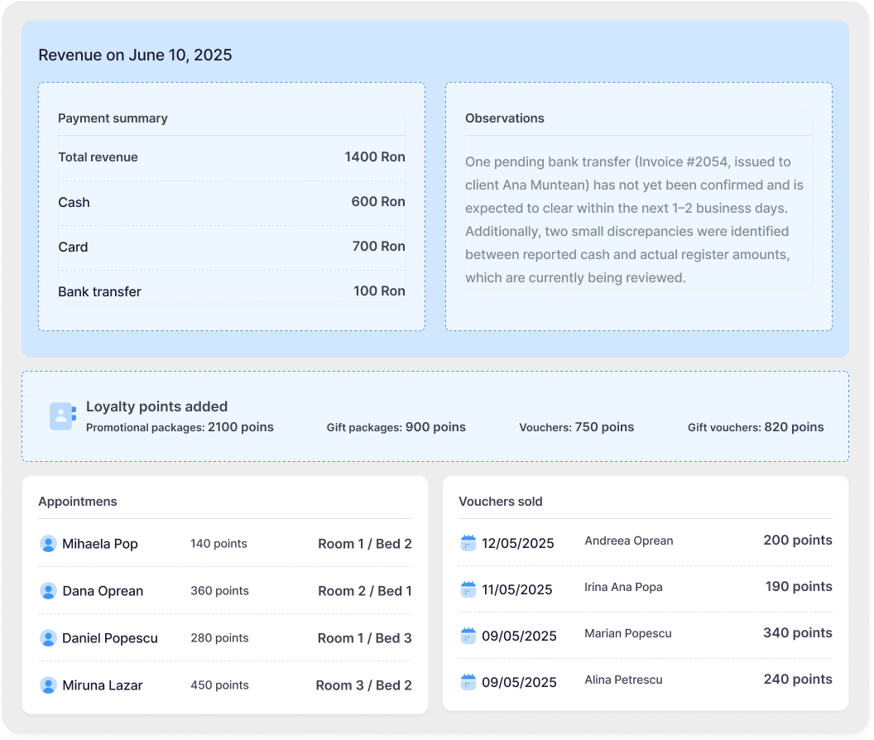Open Mihaela Pop's appointment name
The height and width of the screenshot is (740, 874).
click(x=100, y=544)
